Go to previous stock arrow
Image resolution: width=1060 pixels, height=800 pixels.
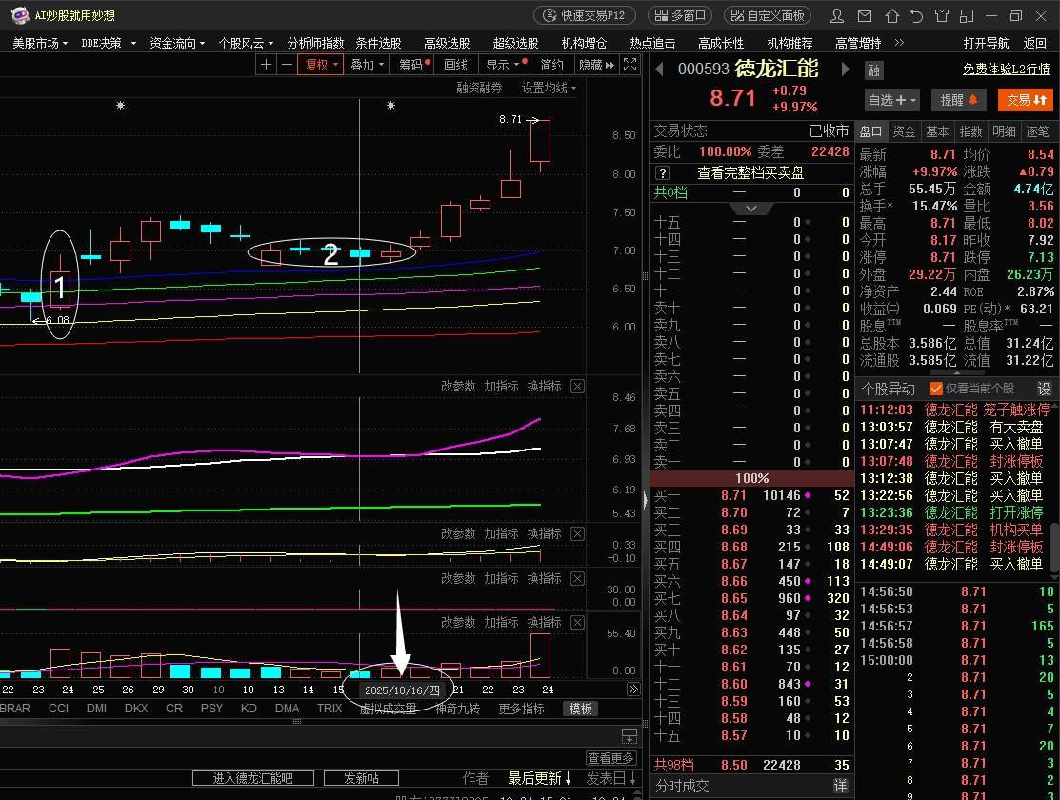[x=660, y=69]
